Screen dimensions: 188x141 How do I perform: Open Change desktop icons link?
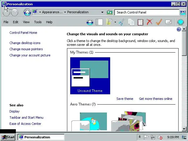coord(25,43)
